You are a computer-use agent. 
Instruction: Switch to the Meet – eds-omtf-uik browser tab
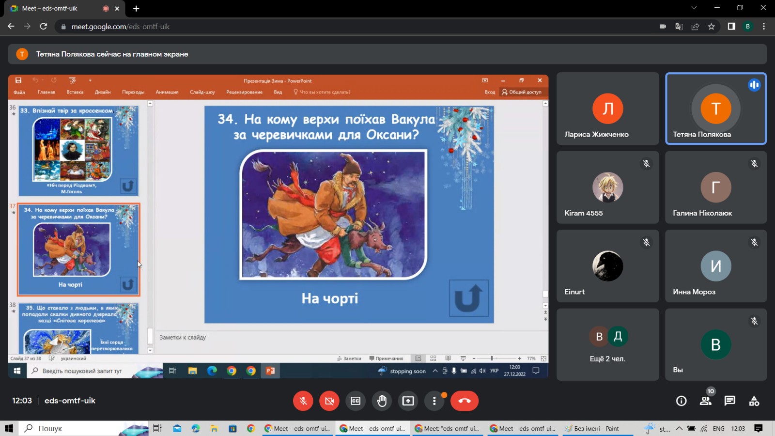tap(63, 8)
